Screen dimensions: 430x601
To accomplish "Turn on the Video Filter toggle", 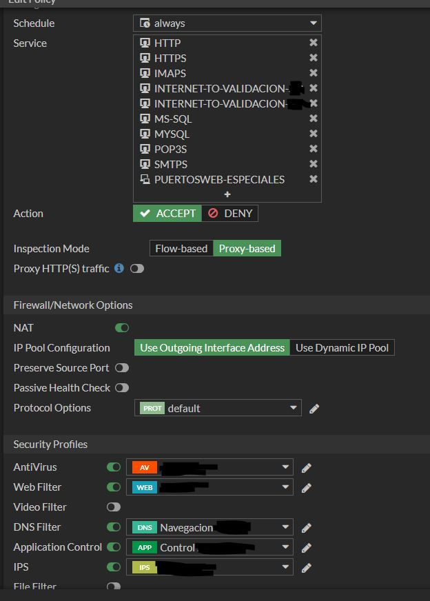I will coord(114,507).
